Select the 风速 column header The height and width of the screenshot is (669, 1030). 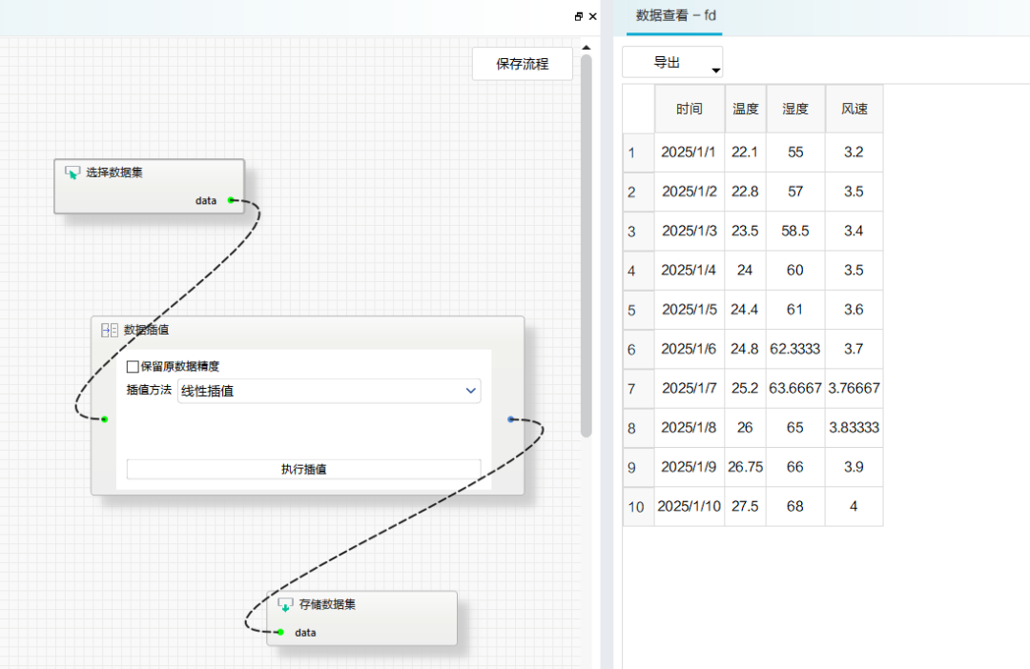click(x=854, y=109)
